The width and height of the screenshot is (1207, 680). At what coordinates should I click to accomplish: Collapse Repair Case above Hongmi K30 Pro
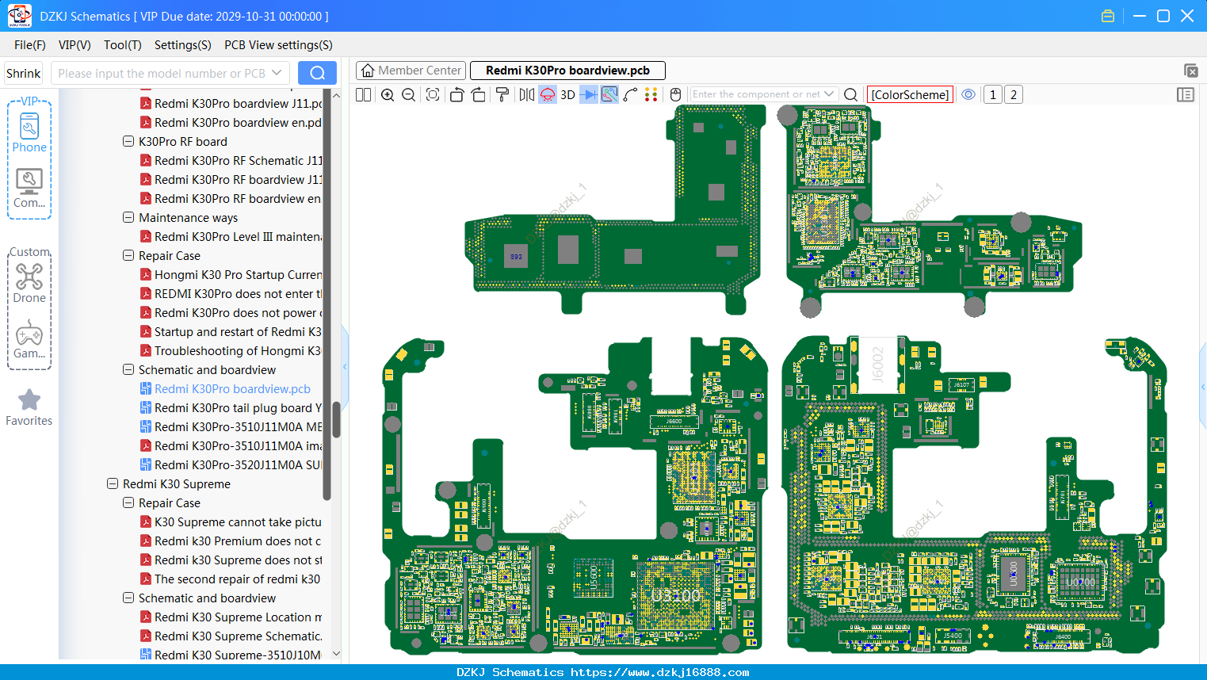[128, 256]
